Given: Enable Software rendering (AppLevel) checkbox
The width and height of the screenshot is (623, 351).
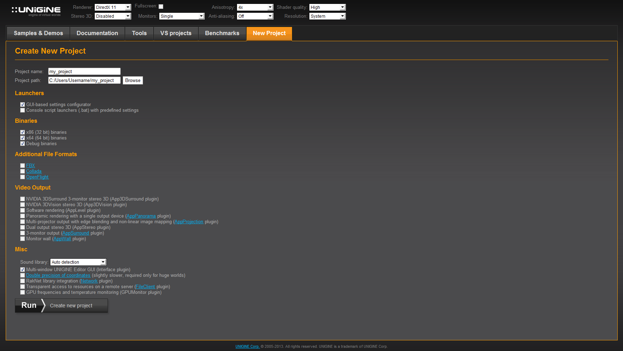Looking at the screenshot, I should [23, 210].
